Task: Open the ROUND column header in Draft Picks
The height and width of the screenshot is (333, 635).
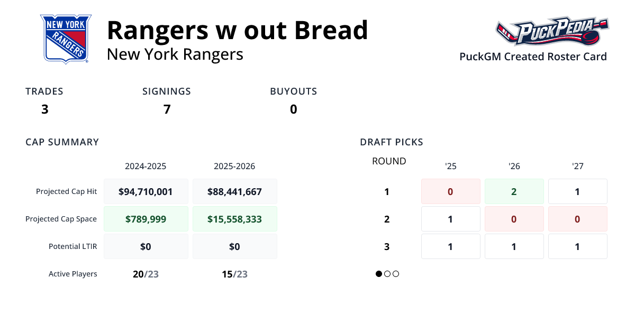Action: pos(389,161)
